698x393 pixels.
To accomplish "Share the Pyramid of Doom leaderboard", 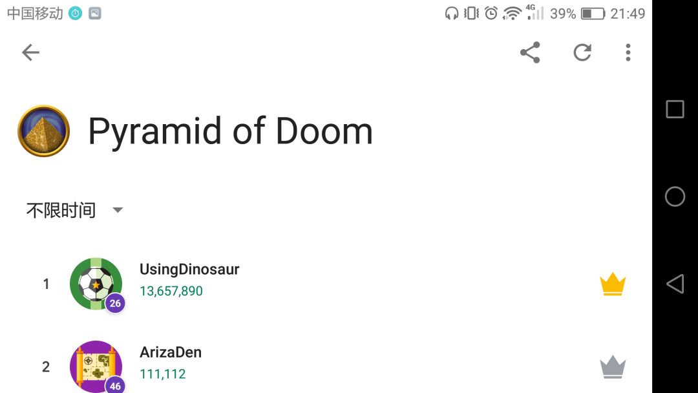I will pyautogui.click(x=530, y=52).
